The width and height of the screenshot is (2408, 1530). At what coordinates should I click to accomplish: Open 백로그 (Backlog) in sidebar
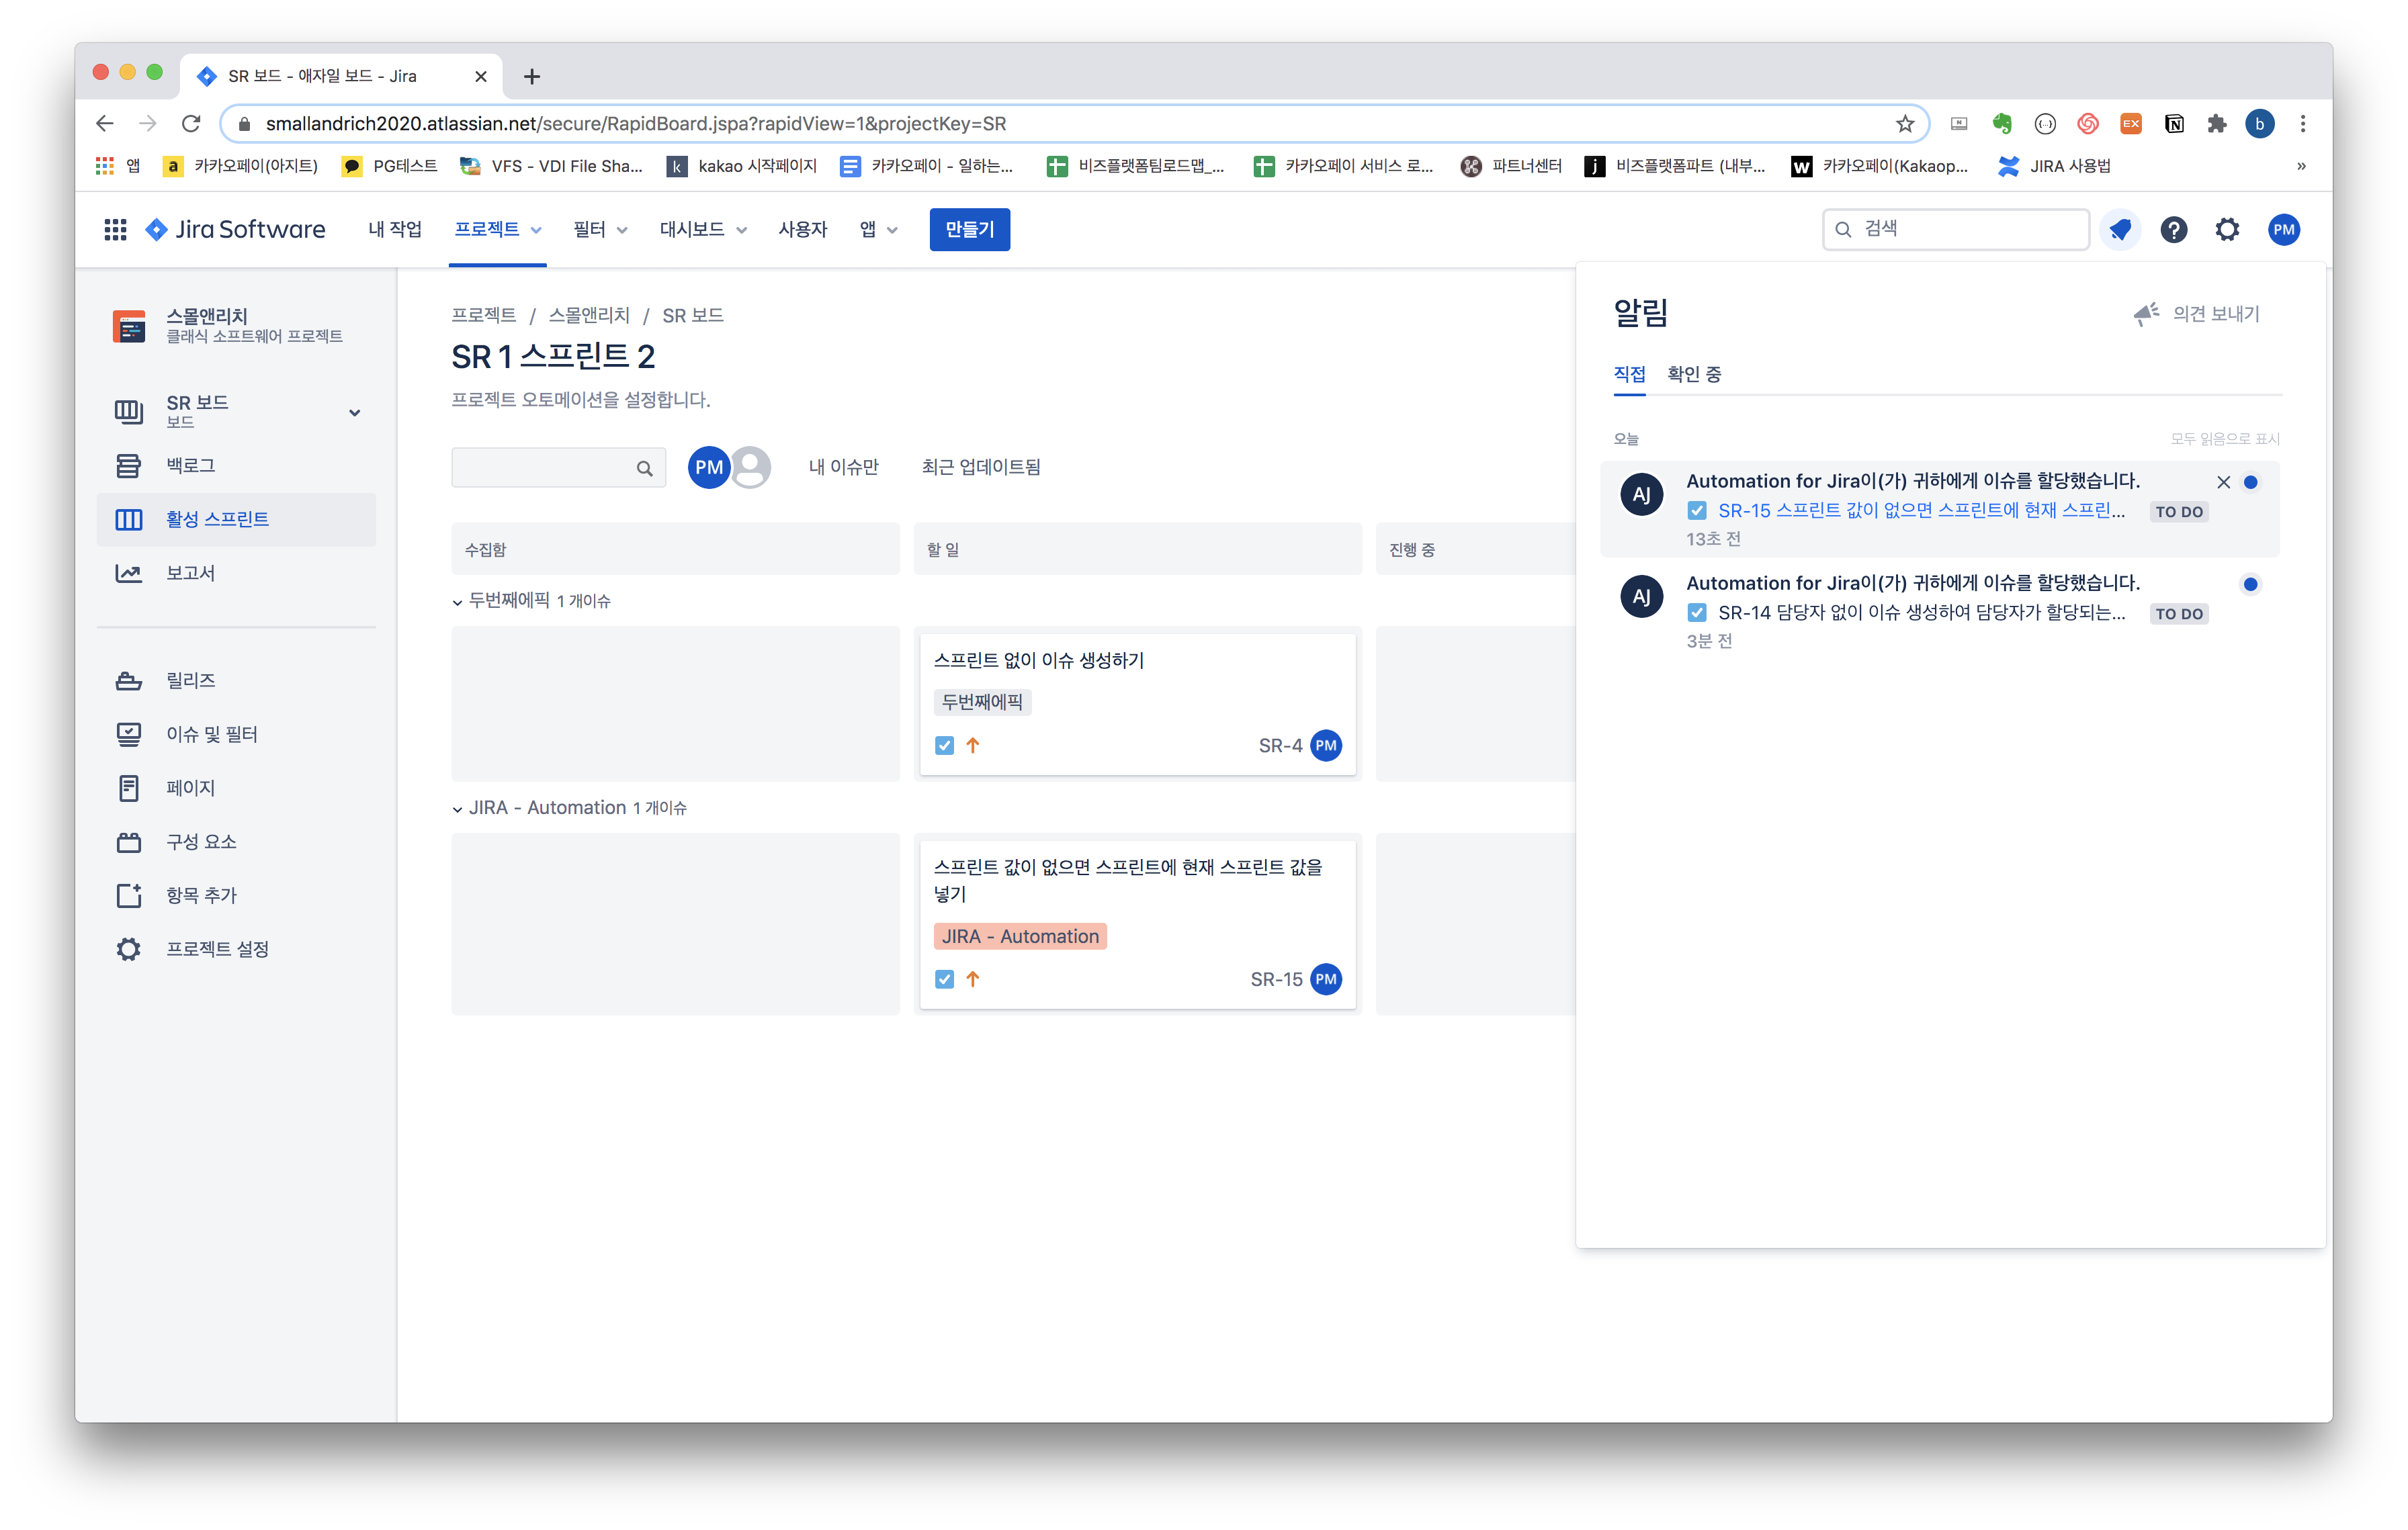click(190, 465)
